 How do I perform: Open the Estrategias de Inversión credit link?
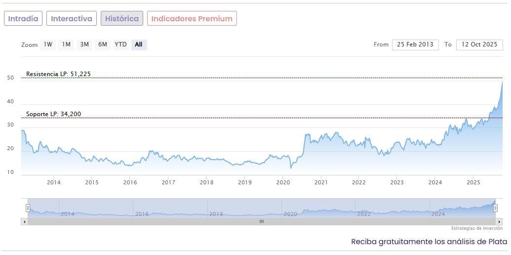tap(476, 228)
